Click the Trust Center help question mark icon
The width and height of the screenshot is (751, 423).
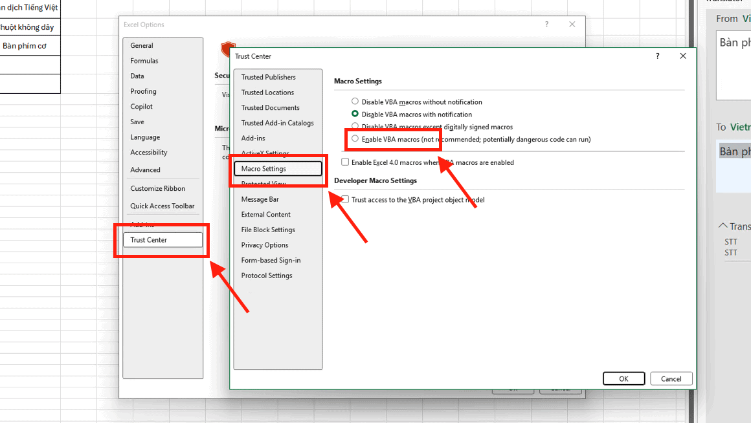[658, 56]
